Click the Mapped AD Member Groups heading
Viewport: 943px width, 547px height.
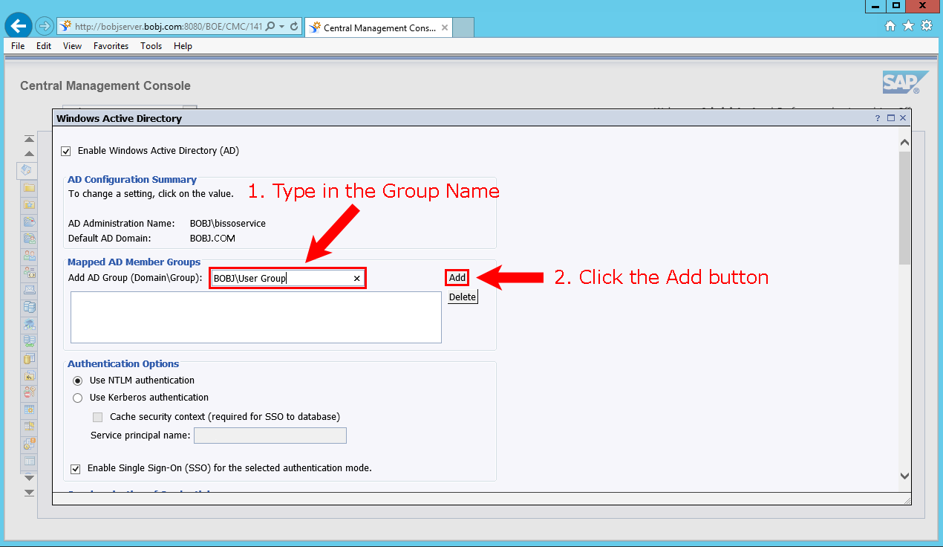pyautogui.click(x=134, y=262)
